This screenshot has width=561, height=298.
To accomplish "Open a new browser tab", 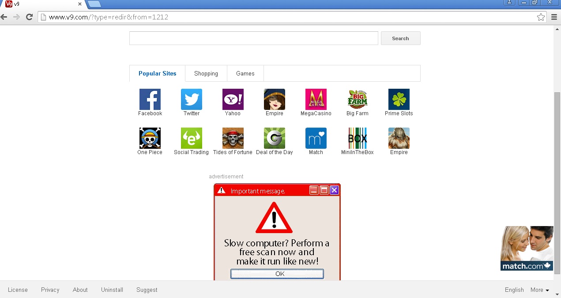I will (x=94, y=4).
